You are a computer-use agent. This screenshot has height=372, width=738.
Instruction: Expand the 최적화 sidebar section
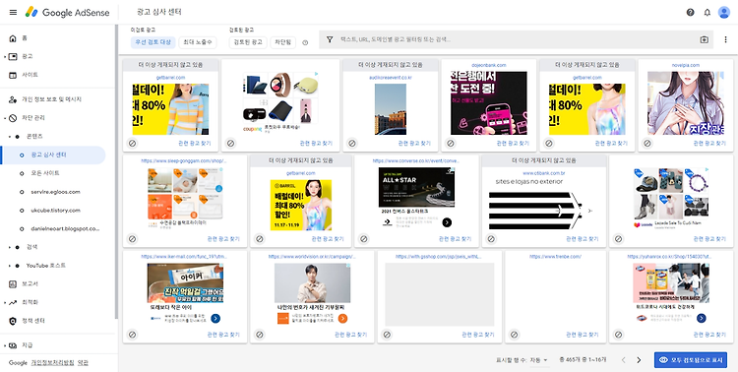tap(5, 302)
